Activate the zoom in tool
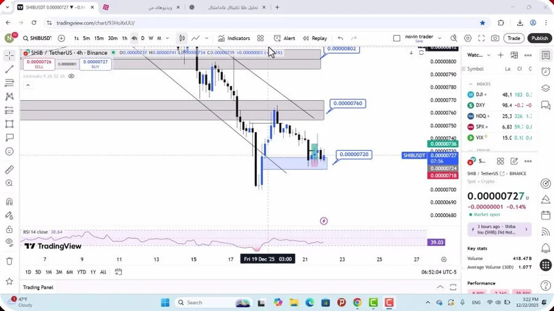This screenshot has height=311, width=554. pyautogui.click(x=9, y=183)
